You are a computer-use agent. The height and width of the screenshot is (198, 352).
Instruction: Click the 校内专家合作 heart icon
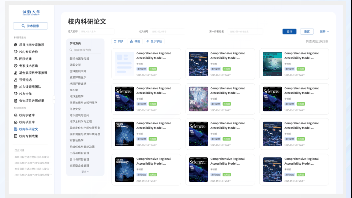[15, 52]
